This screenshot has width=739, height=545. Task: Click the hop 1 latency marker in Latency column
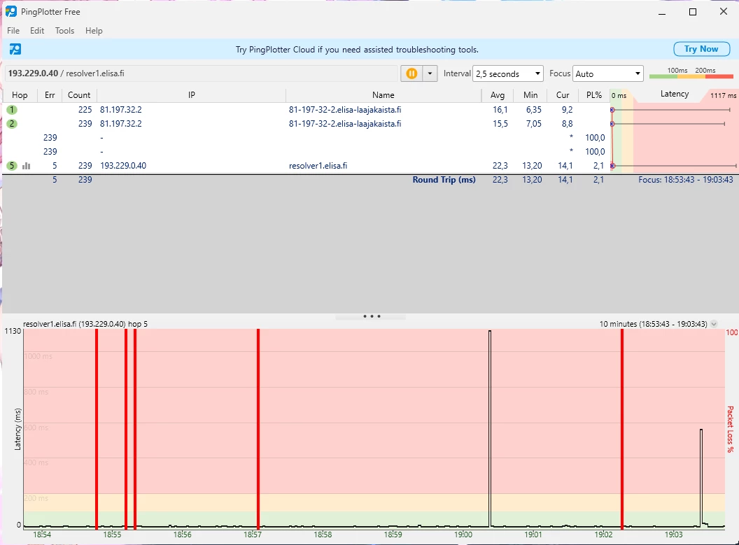click(613, 110)
